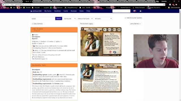Open the US flag language selector
The width and height of the screenshot is (181, 101).
coord(135,11)
